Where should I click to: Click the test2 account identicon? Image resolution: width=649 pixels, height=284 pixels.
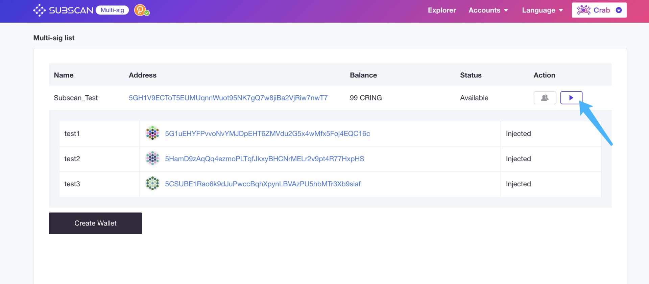[x=152, y=158]
